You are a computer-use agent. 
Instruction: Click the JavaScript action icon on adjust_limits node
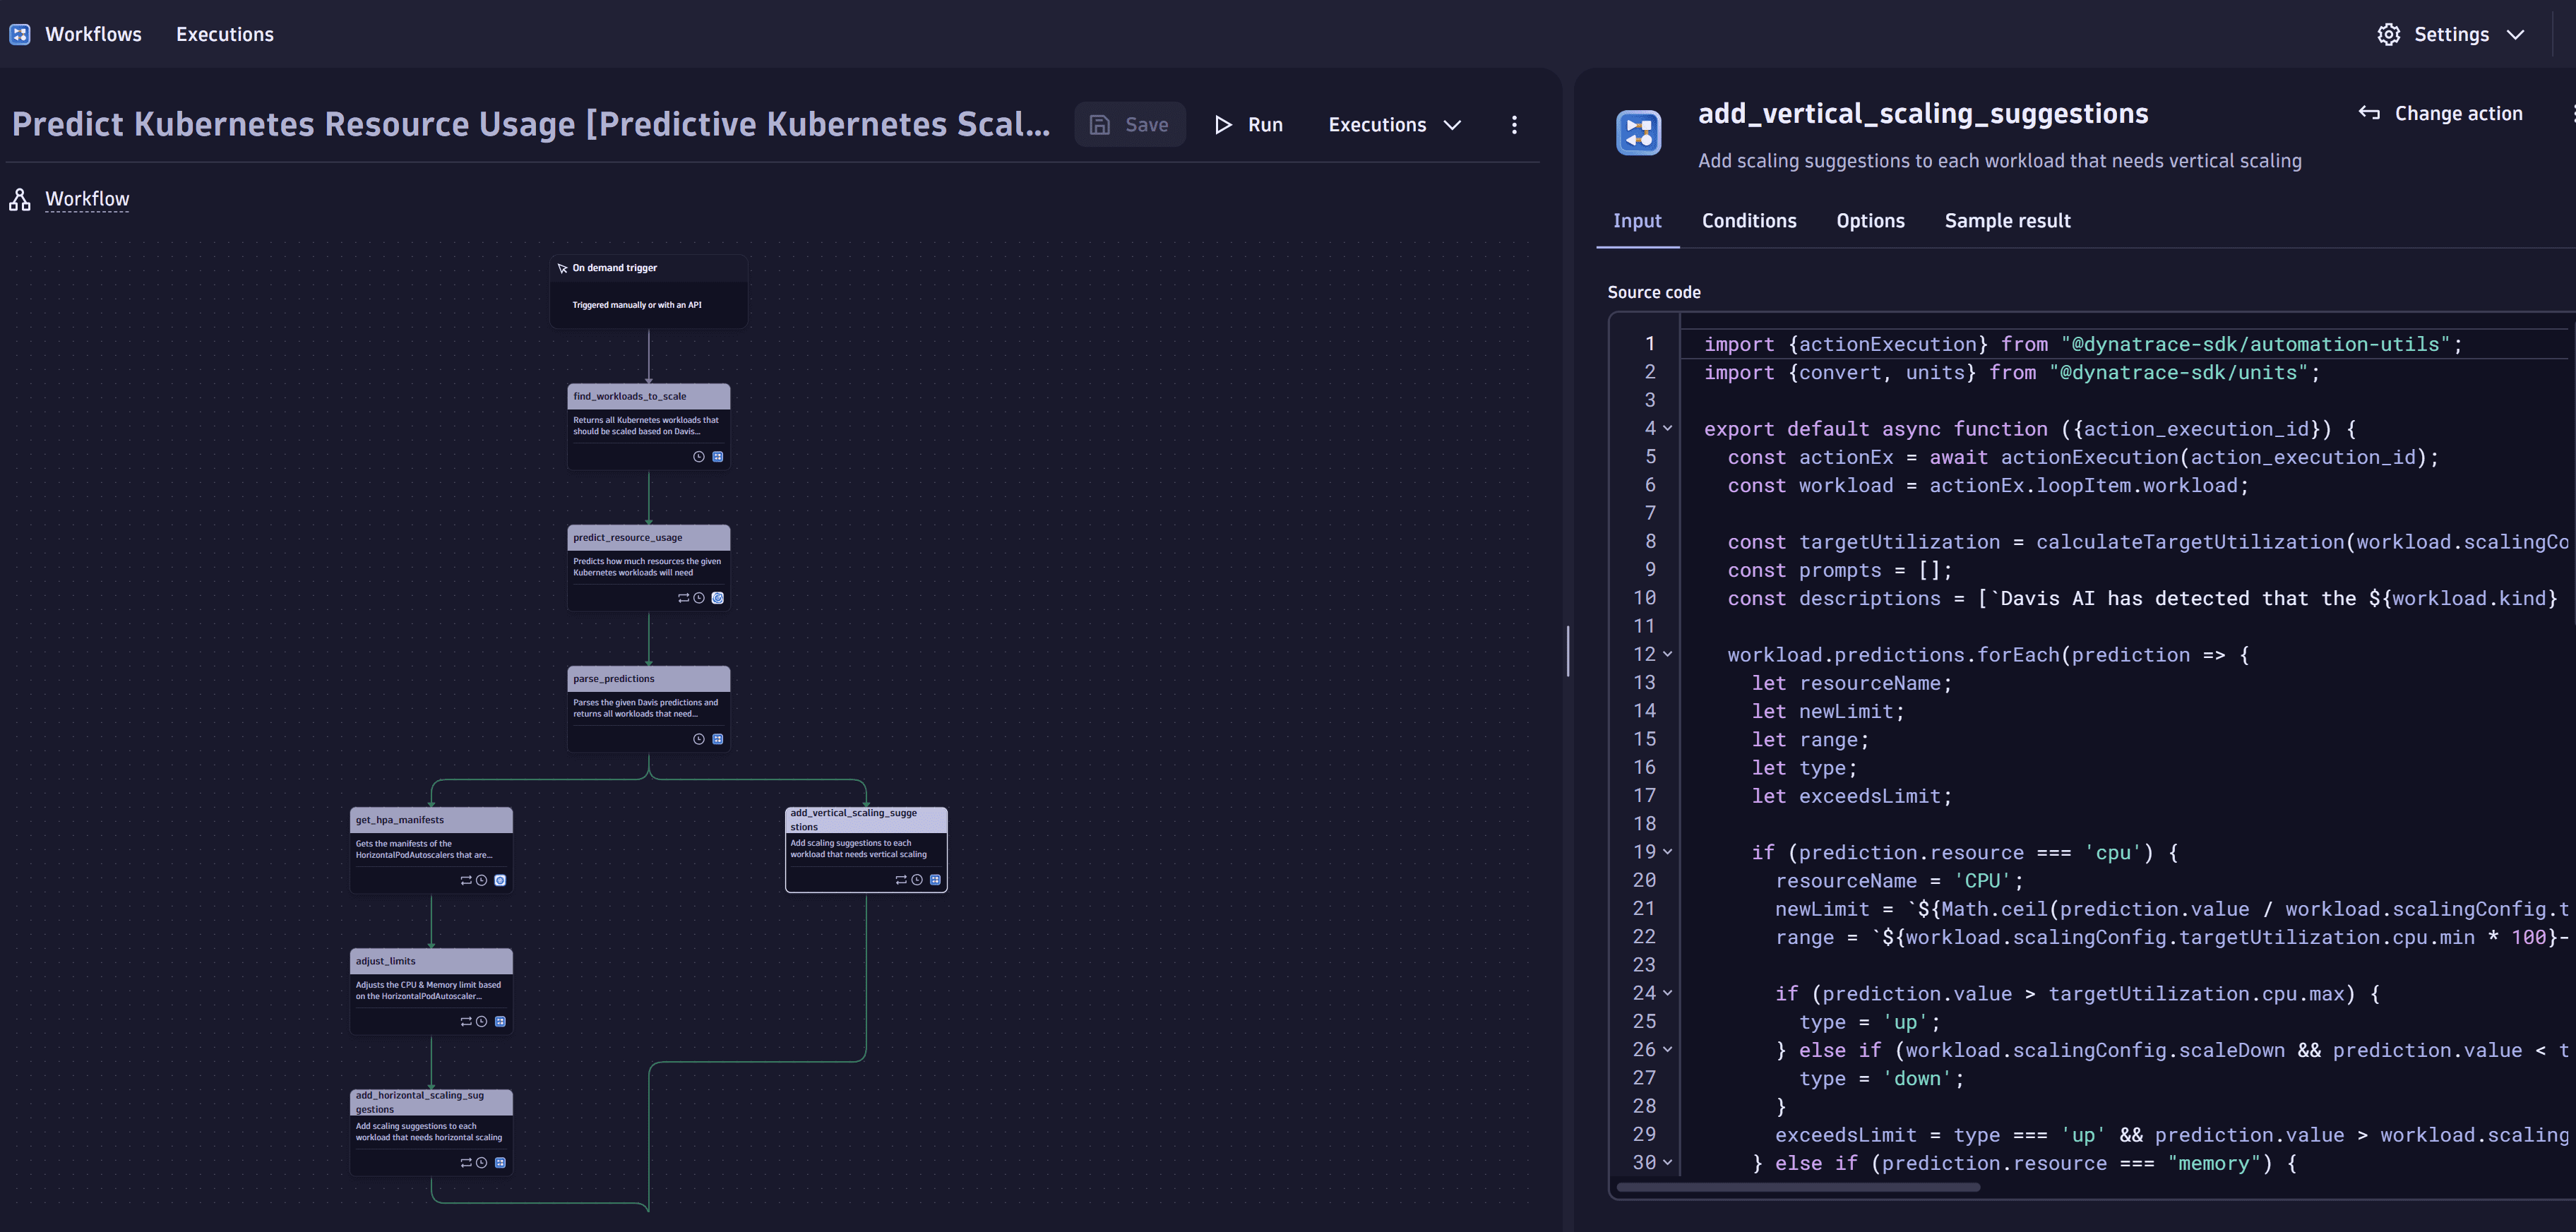pos(500,1022)
